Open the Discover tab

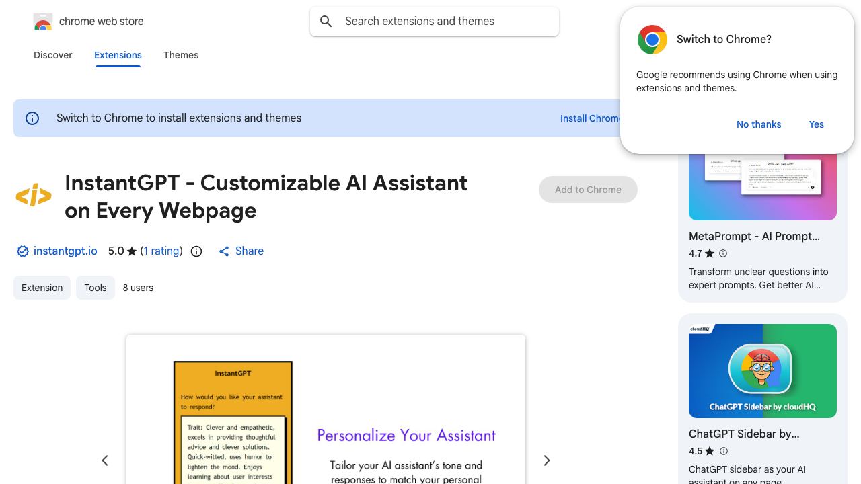53,55
